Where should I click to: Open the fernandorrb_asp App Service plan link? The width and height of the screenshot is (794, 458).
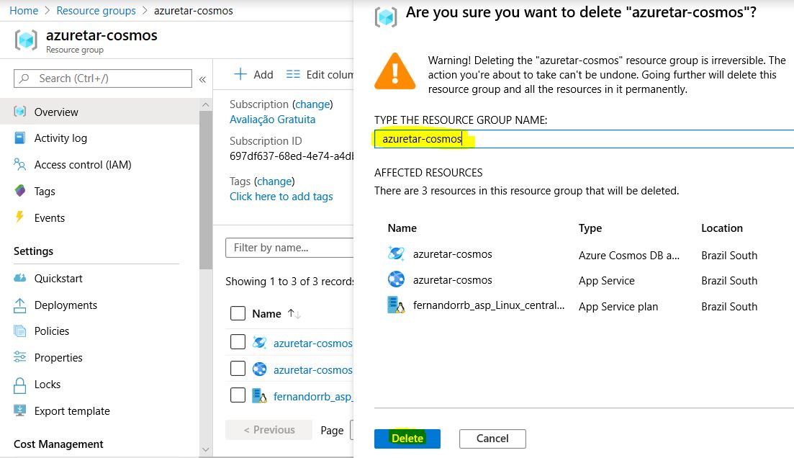click(x=313, y=397)
